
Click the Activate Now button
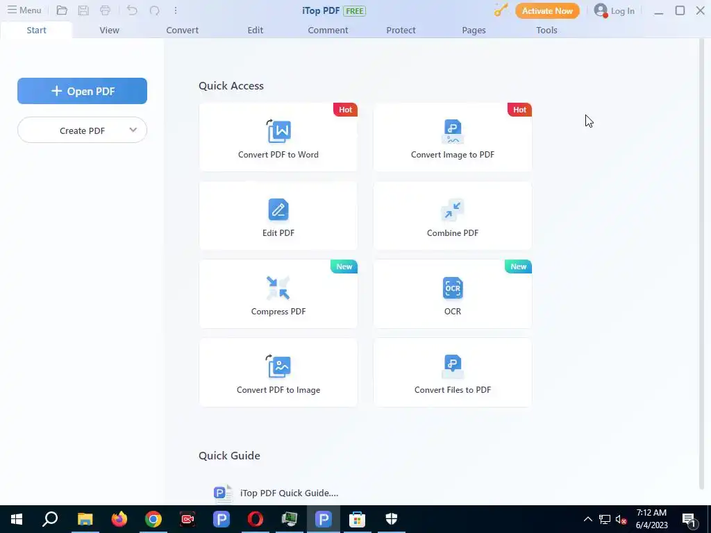coord(547,10)
